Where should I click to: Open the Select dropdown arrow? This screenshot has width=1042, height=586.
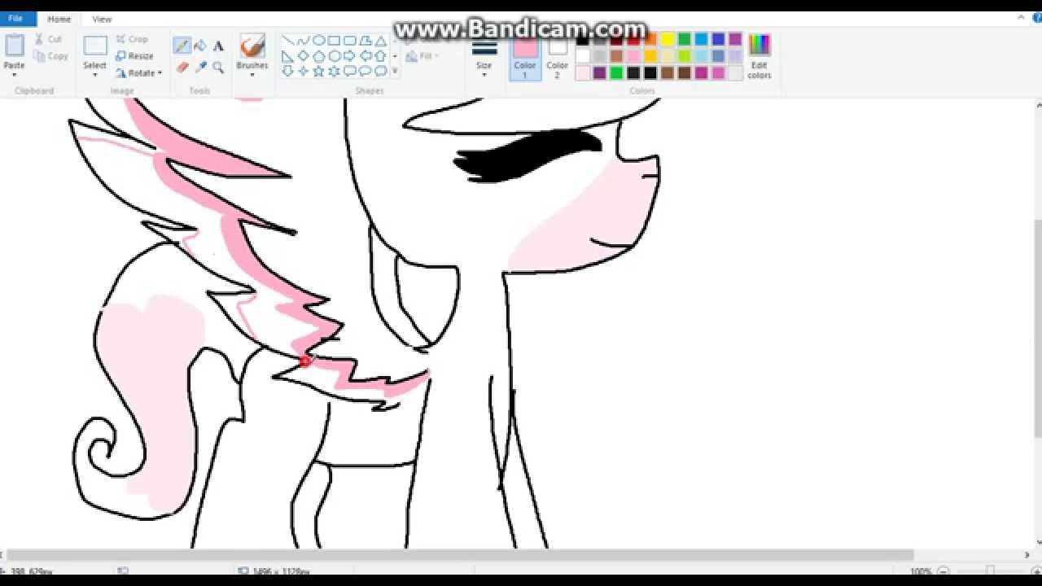(95, 75)
